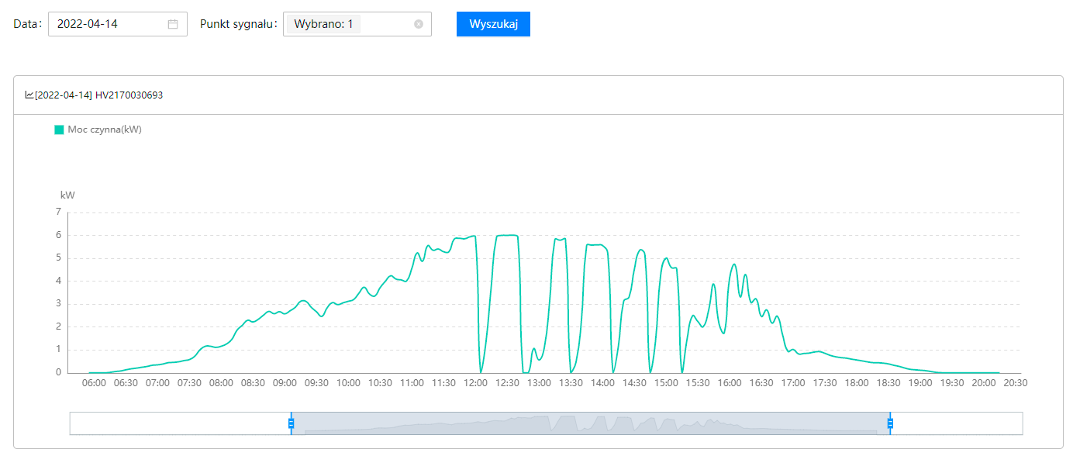Click the 12:00 time axis label
The width and height of the screenshot is (1073, 456).
(x=475, y=383)
